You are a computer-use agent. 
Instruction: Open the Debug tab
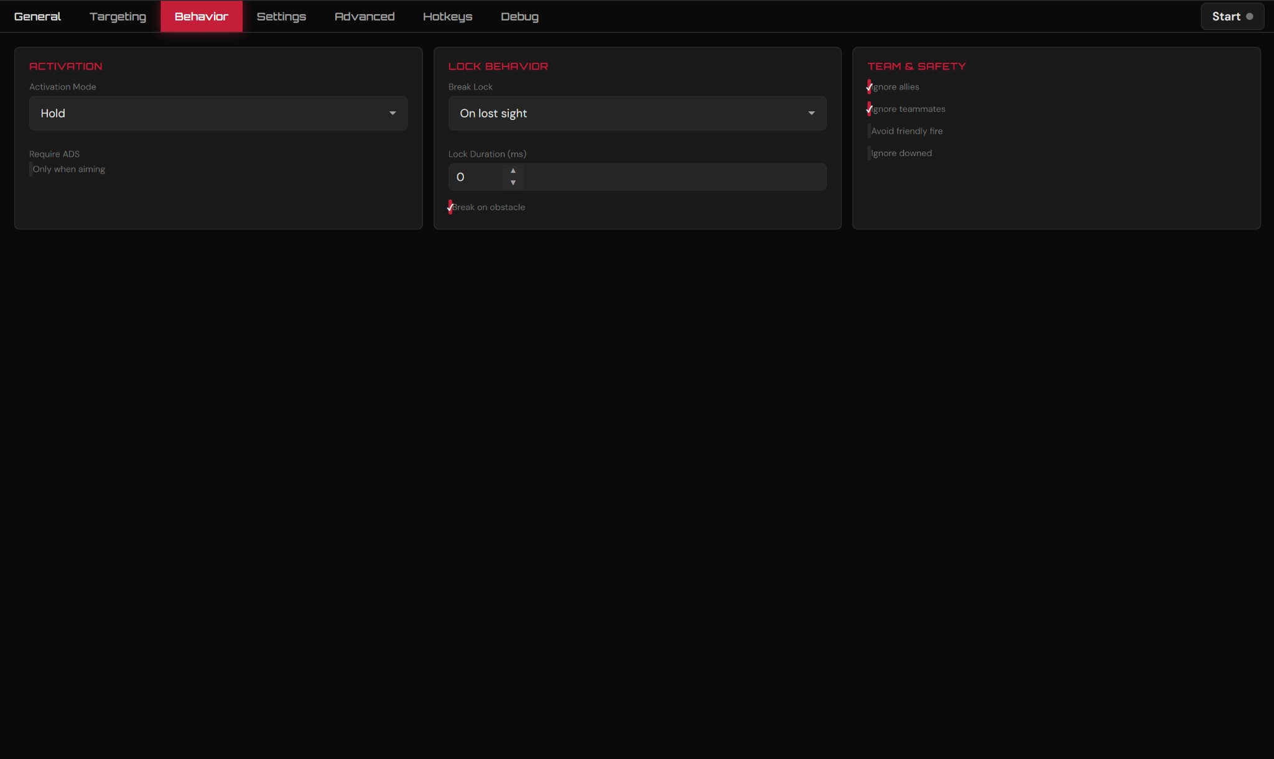click(519, 17)
